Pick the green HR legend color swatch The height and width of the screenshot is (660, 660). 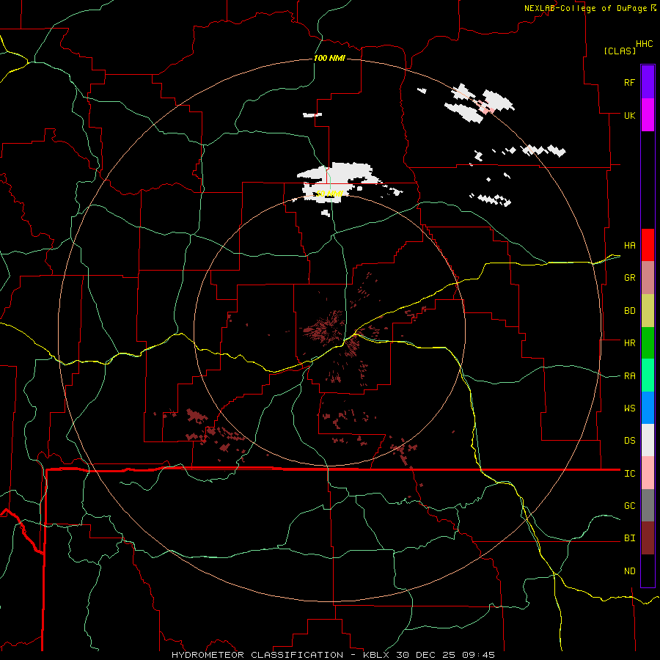(648, 342)
